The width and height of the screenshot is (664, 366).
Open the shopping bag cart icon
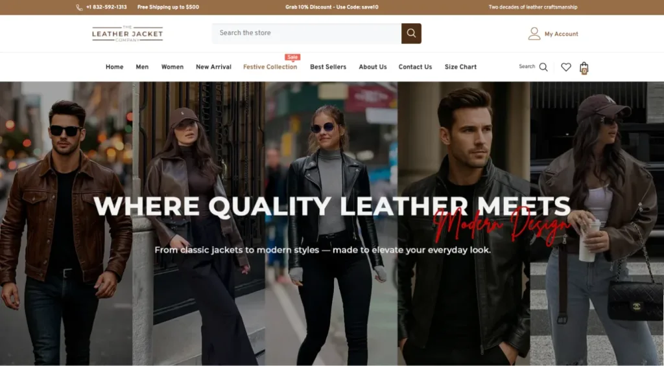coord(584,67)
